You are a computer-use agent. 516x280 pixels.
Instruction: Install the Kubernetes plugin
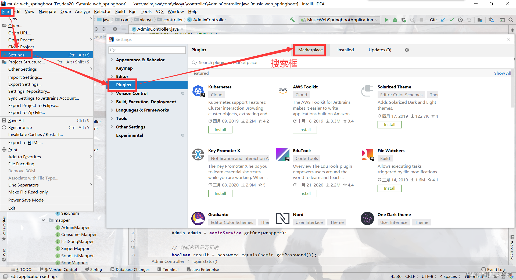click(x=220, y=130)
